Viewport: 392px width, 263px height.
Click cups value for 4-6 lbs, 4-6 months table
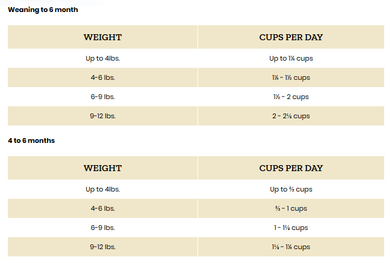pos(291,208)
